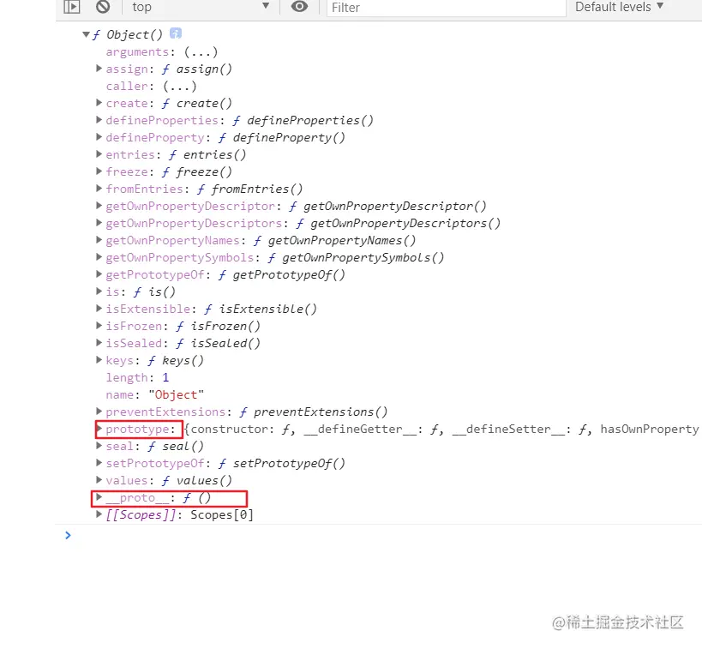Expand the keys property arrow
This screenshot has height=649, width=702.
pos(99,360)
